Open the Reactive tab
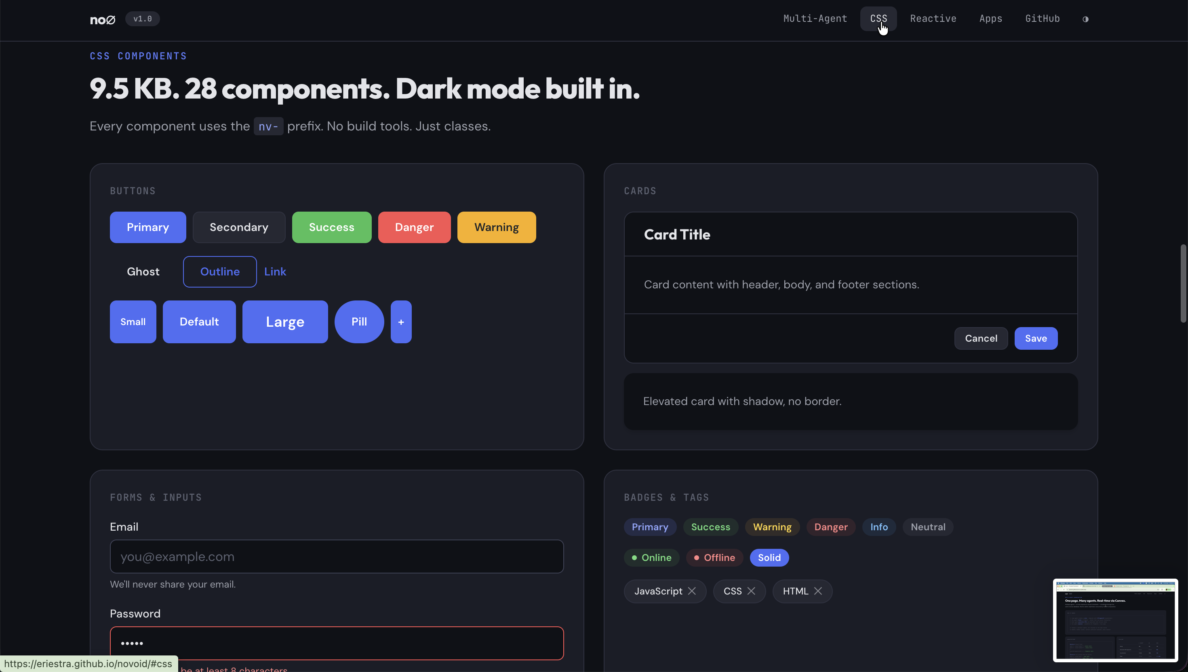The height and width of the screenshot is (672, 1188). 933,19
